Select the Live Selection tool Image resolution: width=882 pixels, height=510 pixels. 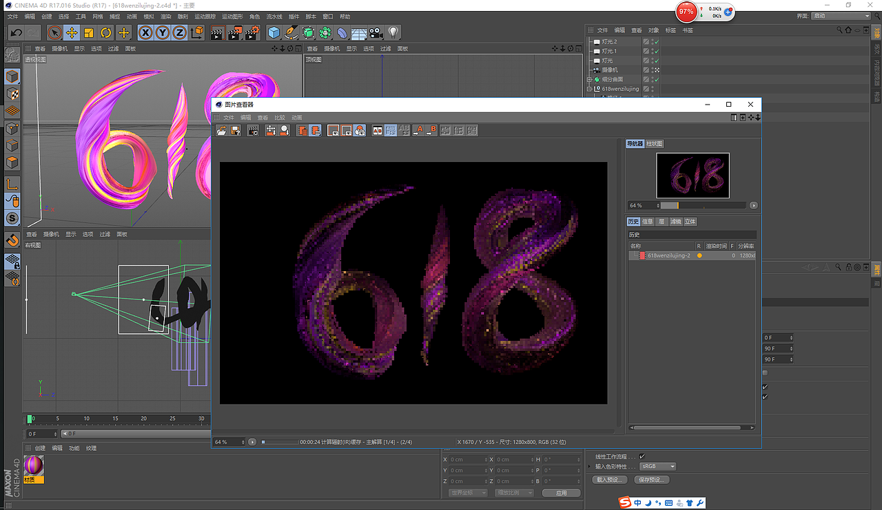54,32
